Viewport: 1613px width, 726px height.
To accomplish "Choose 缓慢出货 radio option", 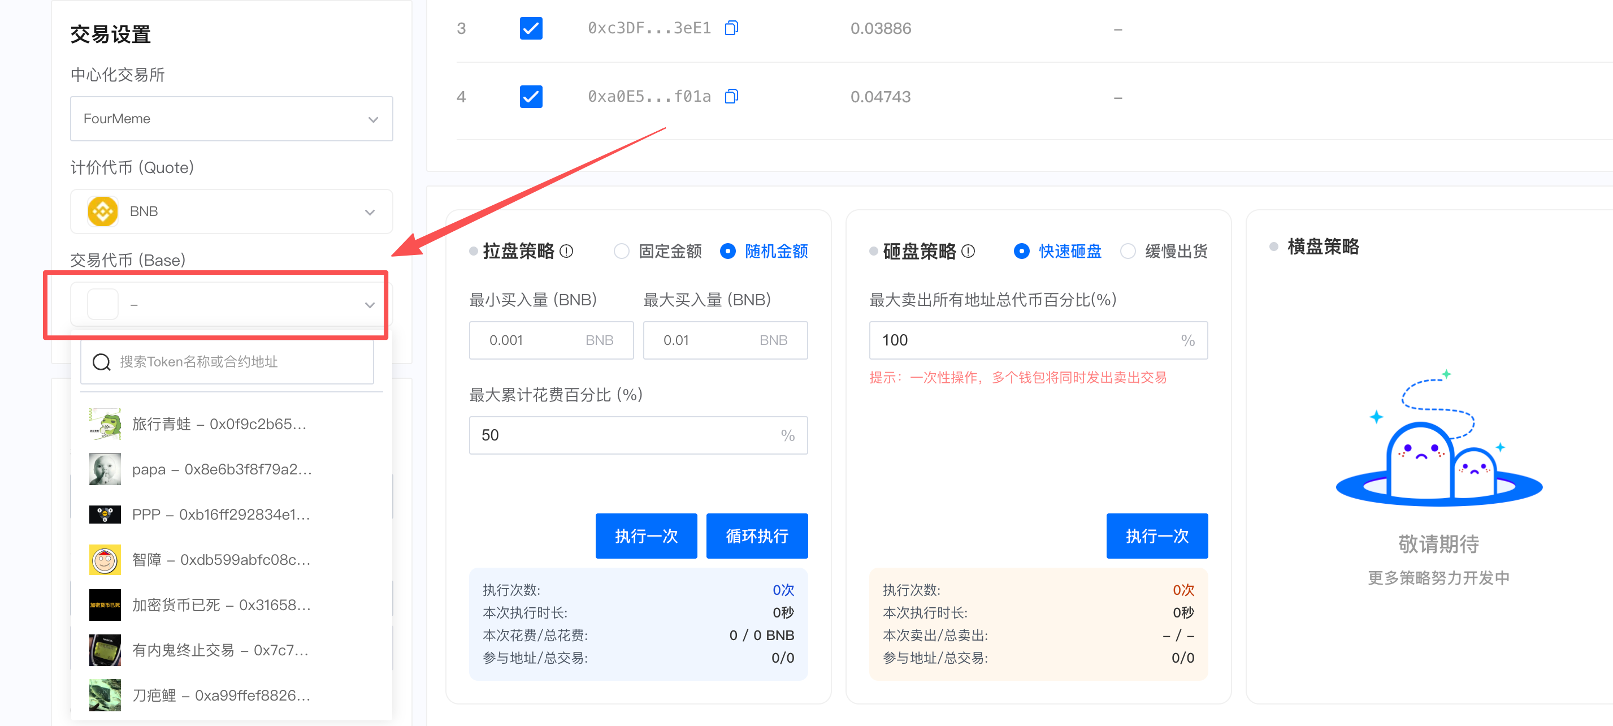I will [1128, 251].
